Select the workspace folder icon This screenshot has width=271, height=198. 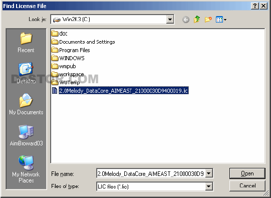click(x=55, y=74)
